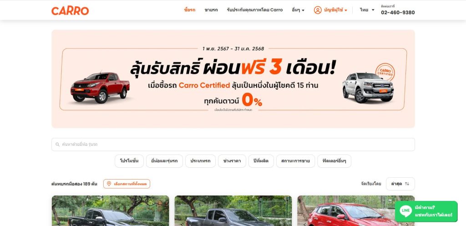Go to the ซื้อรถ menu item
Image resolution: width=466 pixels, height=226 pixels.
click(190, 10)
